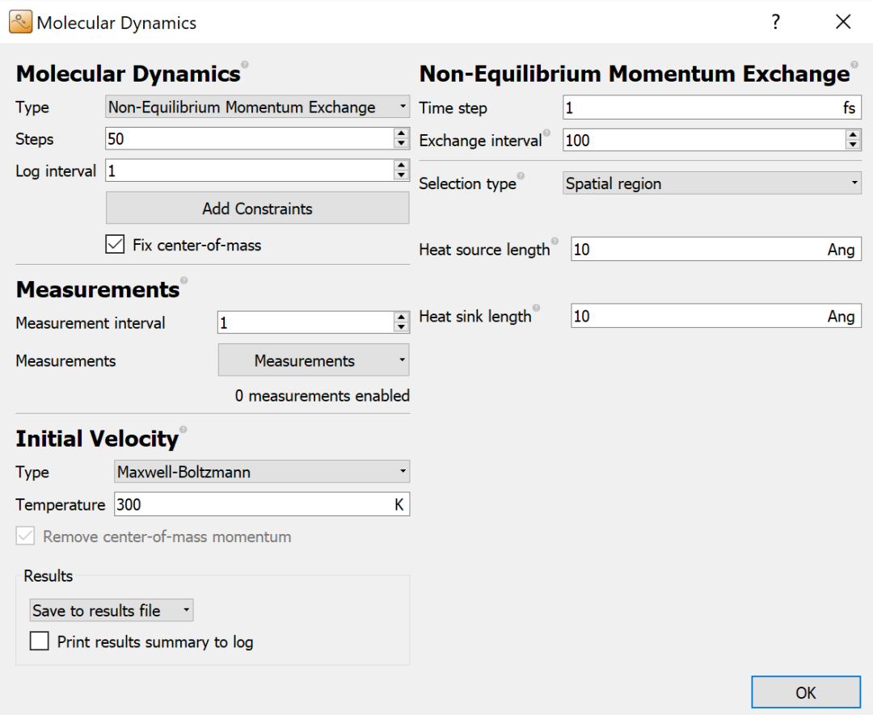Click the question mark help button in title bar
The width and height of the screenshot is (873, 715).
(x=776, y=22)
